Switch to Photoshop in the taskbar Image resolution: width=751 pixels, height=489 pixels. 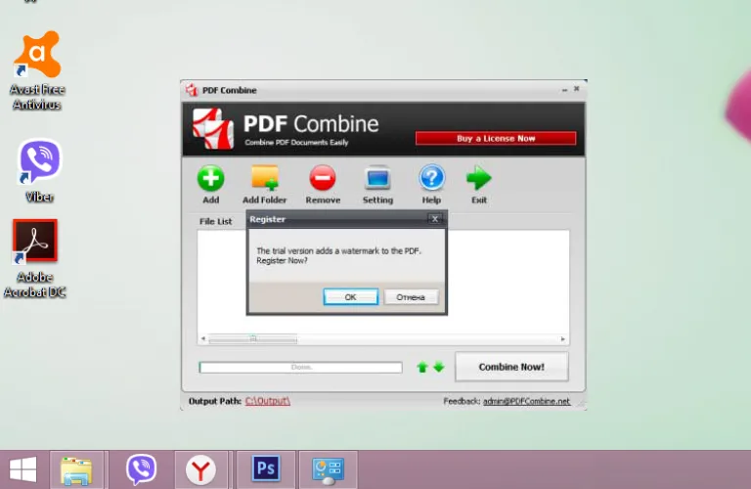click(266, 467)
